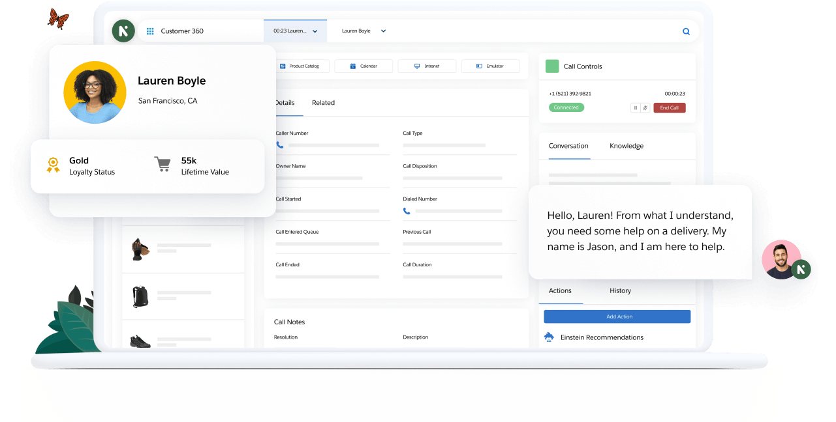836x422 pixels.
Task: Switch to the Related tab
Action: pos(323,103)
